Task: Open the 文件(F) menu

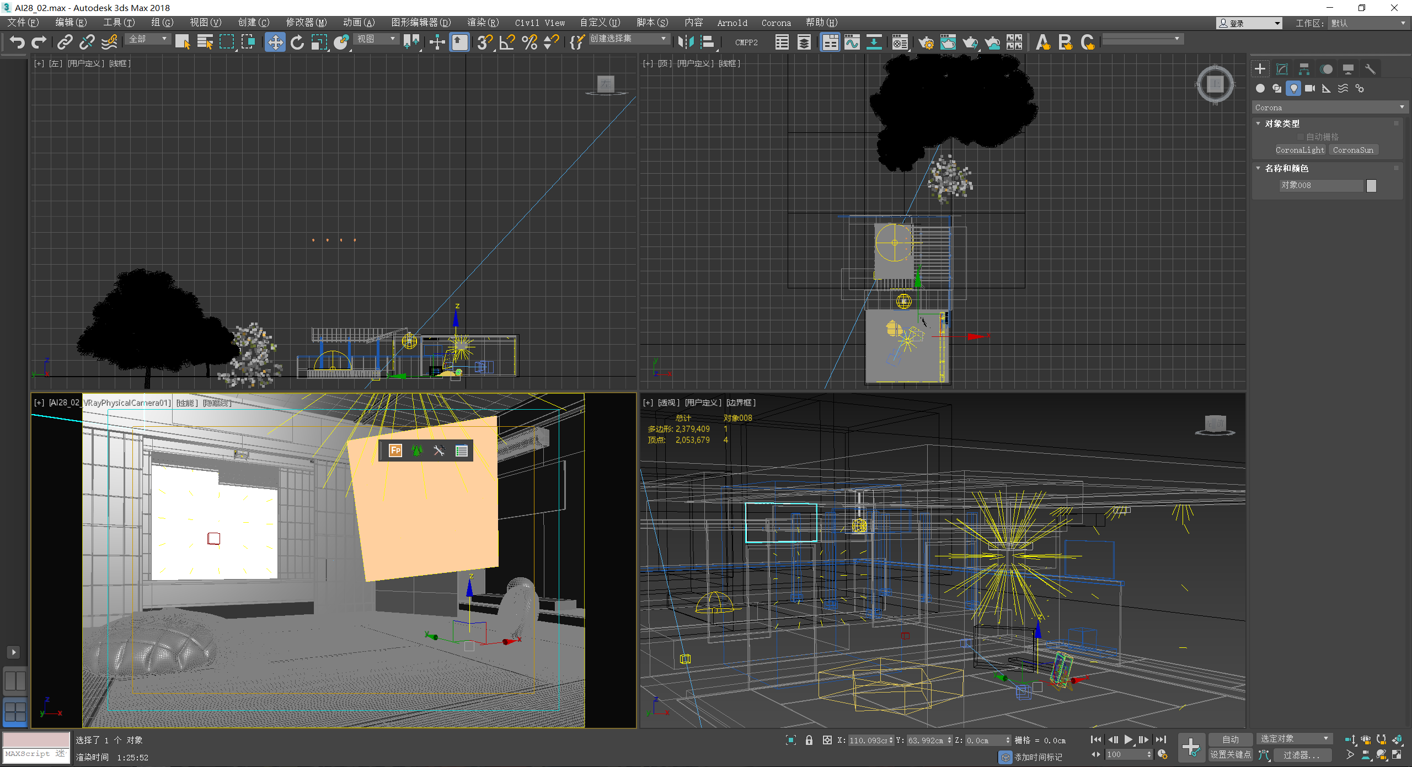Action: pyautogui.click(x=23, y=23)
